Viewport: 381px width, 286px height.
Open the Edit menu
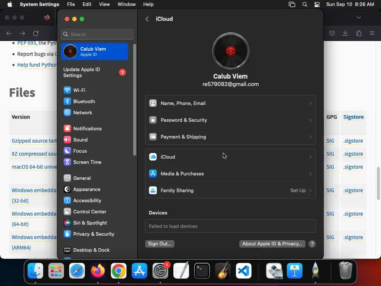point(87,4)
